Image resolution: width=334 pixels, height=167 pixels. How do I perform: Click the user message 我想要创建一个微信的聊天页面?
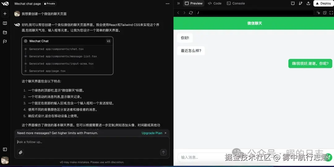tap(44, 14)
